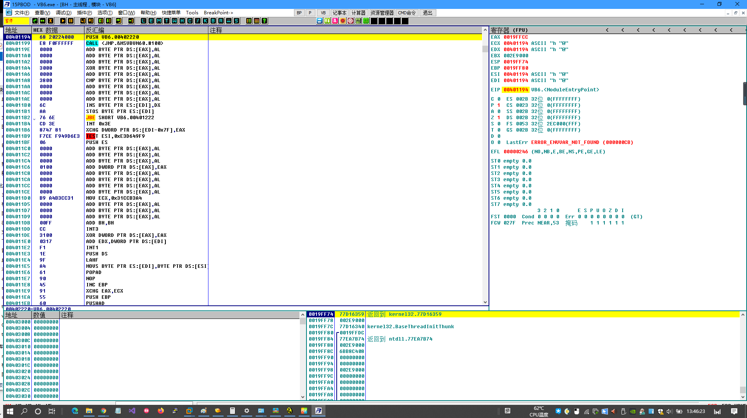Image resolution: width=747 pixels, height=418 pixels.
Task: Click the step into toolbar icon
Action: pos(83,21)
